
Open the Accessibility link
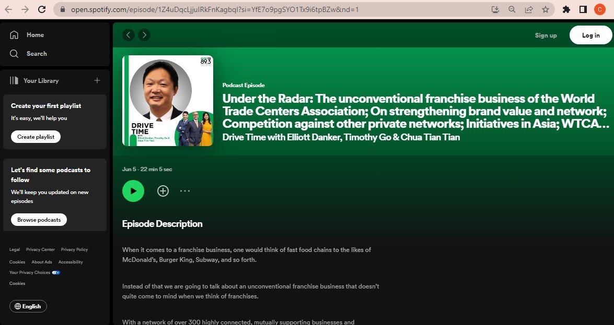pyautogui.click(x=71, y=262)
